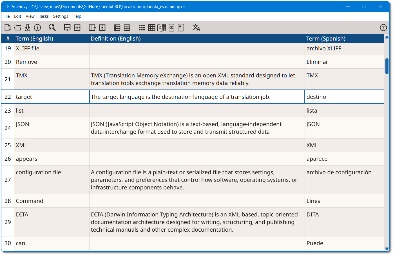Screen dimensions: 393x255
Task: Select row number 21
Action: tap(8, 79)
